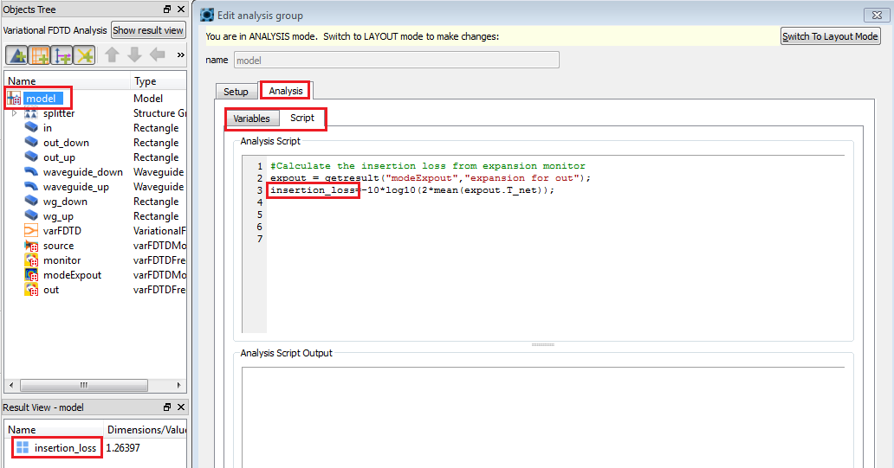Click the Show result view button

point(148,30)
